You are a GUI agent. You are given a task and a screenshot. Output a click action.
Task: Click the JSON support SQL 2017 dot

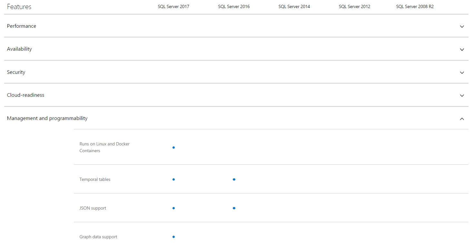(173, 208)
